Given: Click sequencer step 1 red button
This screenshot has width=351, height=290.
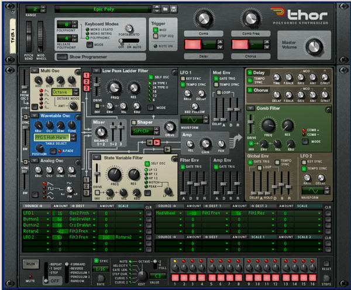Looking at the screenshot, I should click(175, 278).
